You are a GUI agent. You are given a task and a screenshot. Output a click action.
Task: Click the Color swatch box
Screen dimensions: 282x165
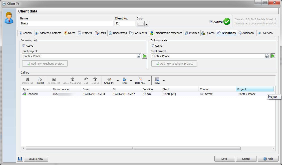tap(141, 24)
